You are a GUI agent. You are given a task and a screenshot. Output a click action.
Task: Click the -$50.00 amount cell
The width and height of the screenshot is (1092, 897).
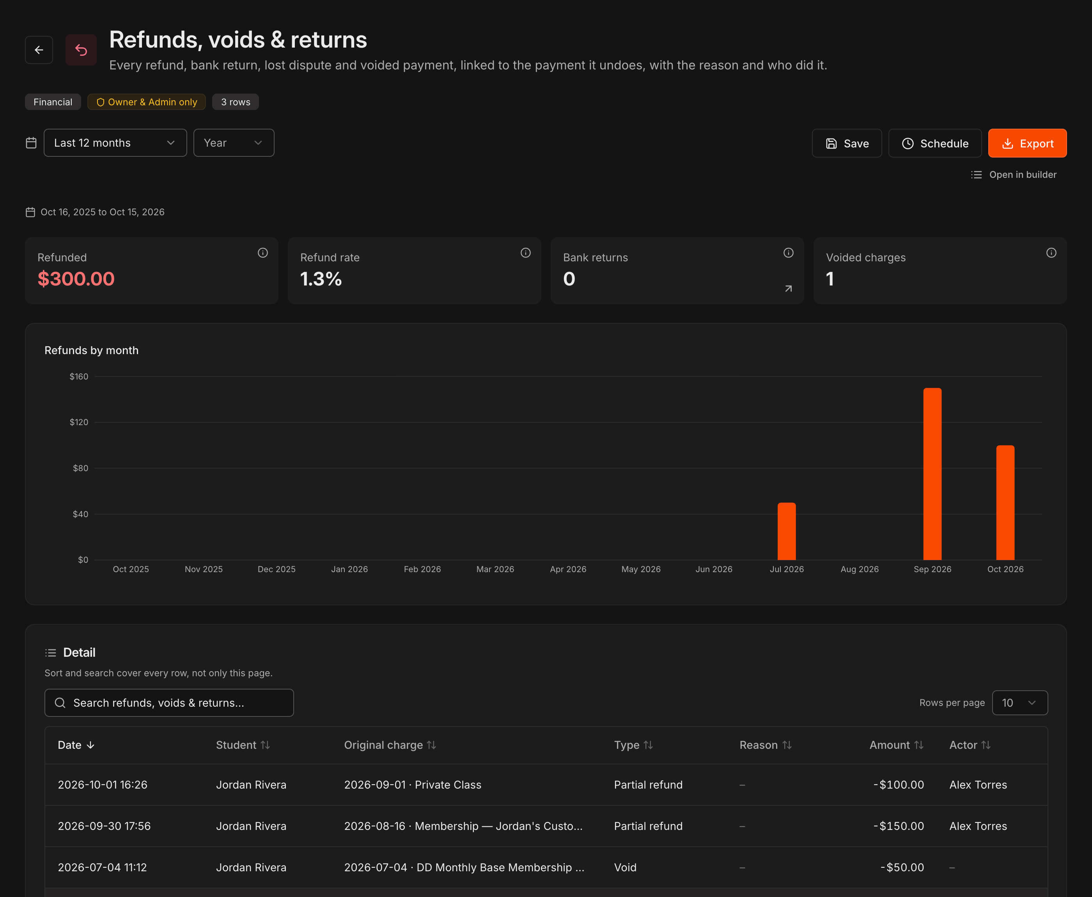[x=902, y=867]
